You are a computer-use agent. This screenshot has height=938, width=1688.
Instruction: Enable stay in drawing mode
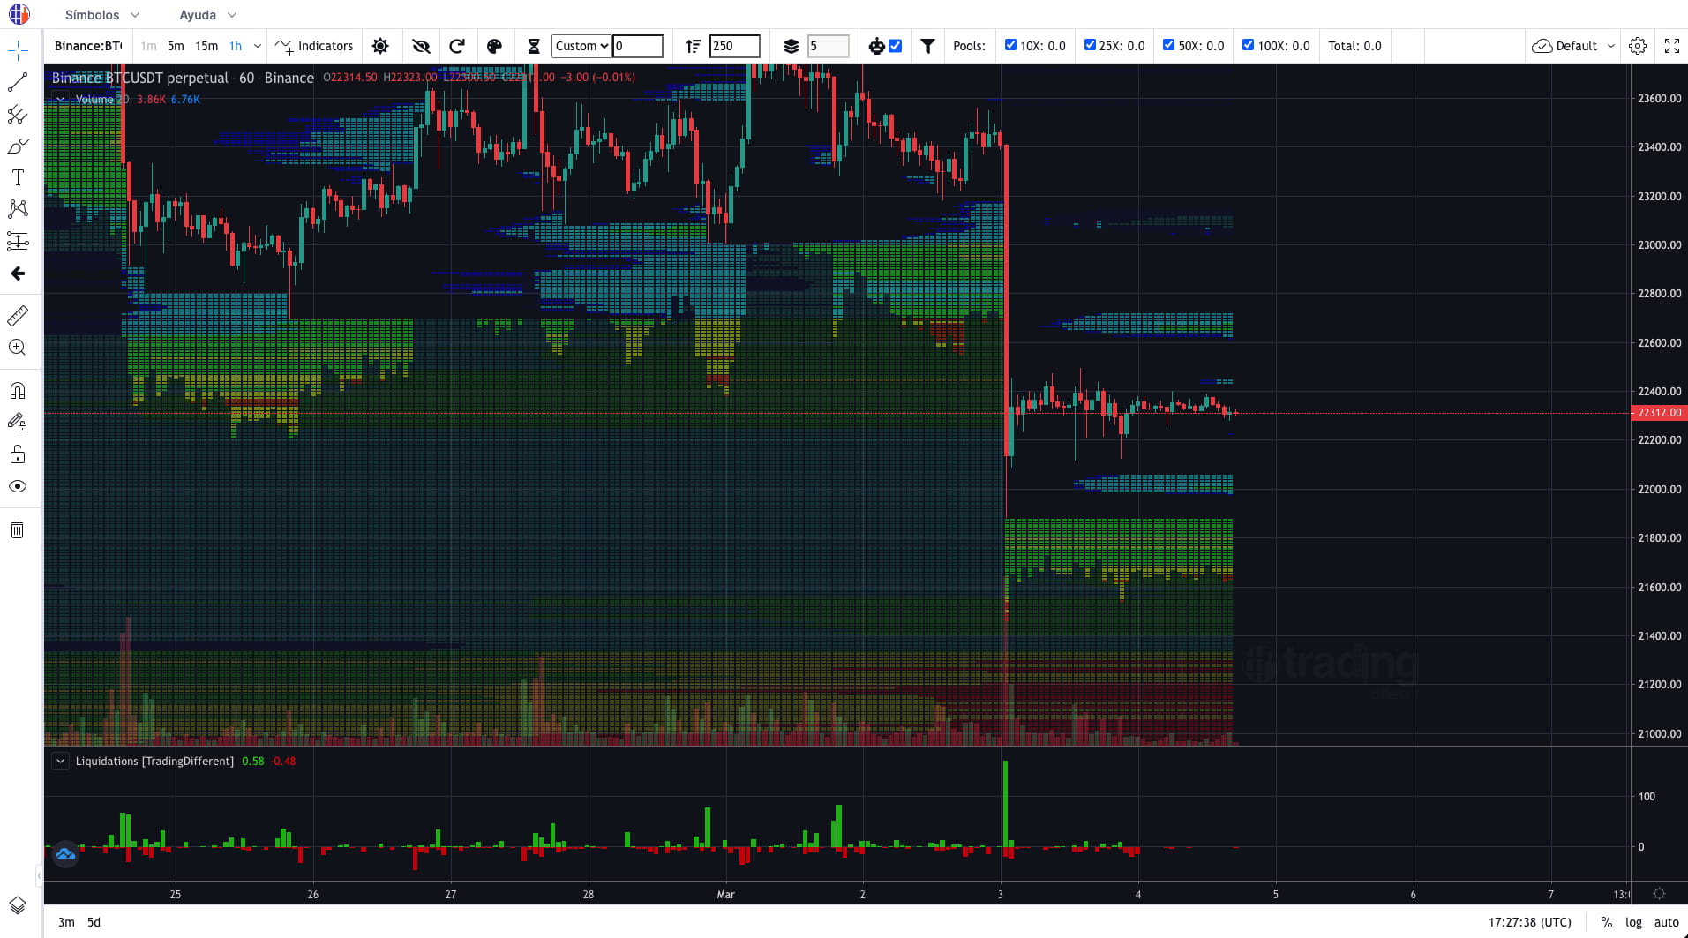(18, 423)
